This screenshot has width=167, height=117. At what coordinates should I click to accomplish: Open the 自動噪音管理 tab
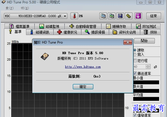(83, 26)
